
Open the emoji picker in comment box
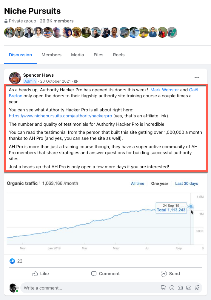click(x=172, y=288)
